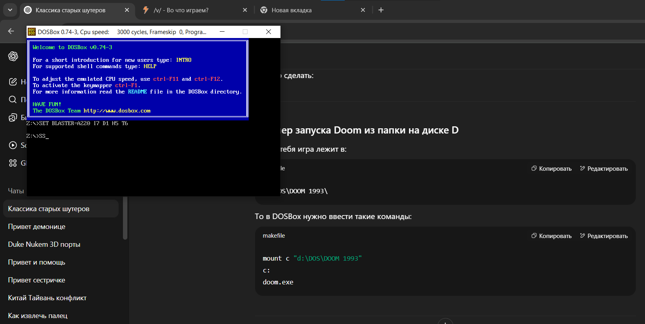The width and height of the screenshot is (645, 324).
Task: Open the library images icon
Action: [x=13, y=118]
